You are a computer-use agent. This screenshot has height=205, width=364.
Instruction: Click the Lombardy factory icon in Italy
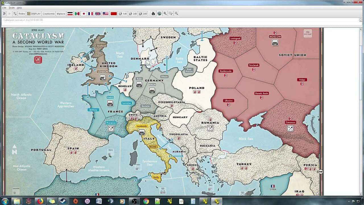click(x=142, y=132)
